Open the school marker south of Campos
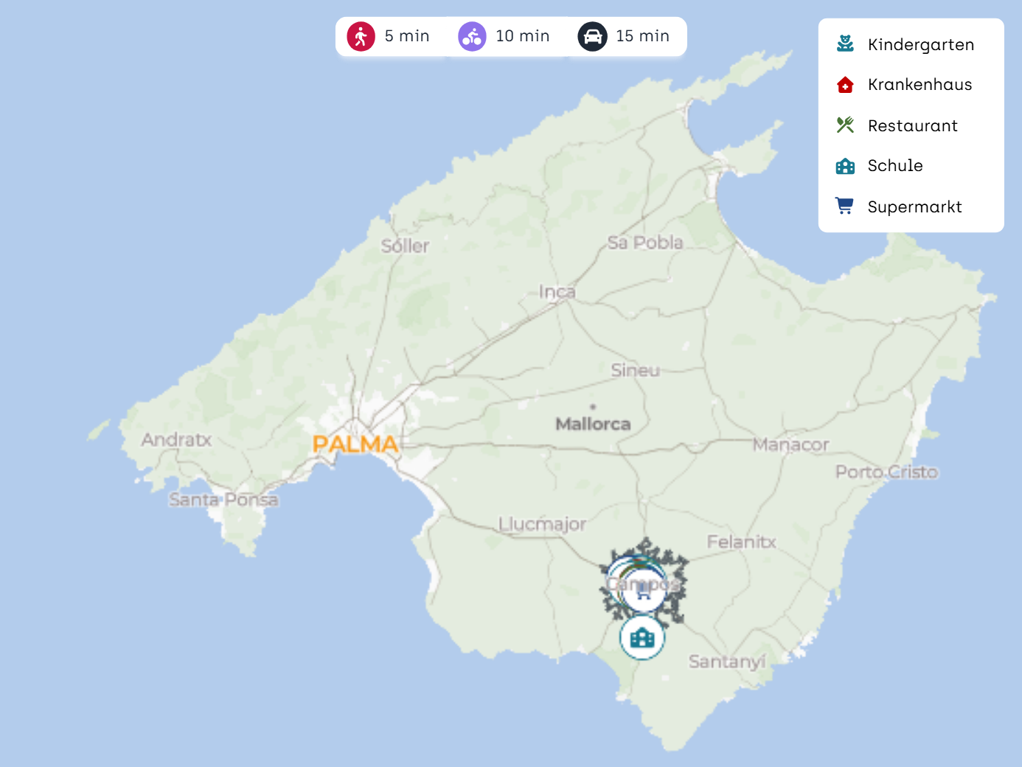1022x767 pixels. (x=642, y=637)
